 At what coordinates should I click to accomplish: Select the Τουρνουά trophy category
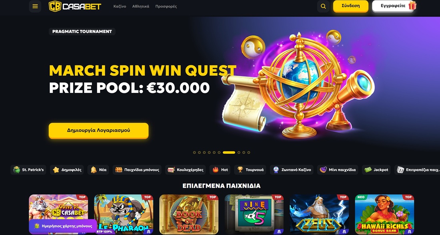coord(250,170)
